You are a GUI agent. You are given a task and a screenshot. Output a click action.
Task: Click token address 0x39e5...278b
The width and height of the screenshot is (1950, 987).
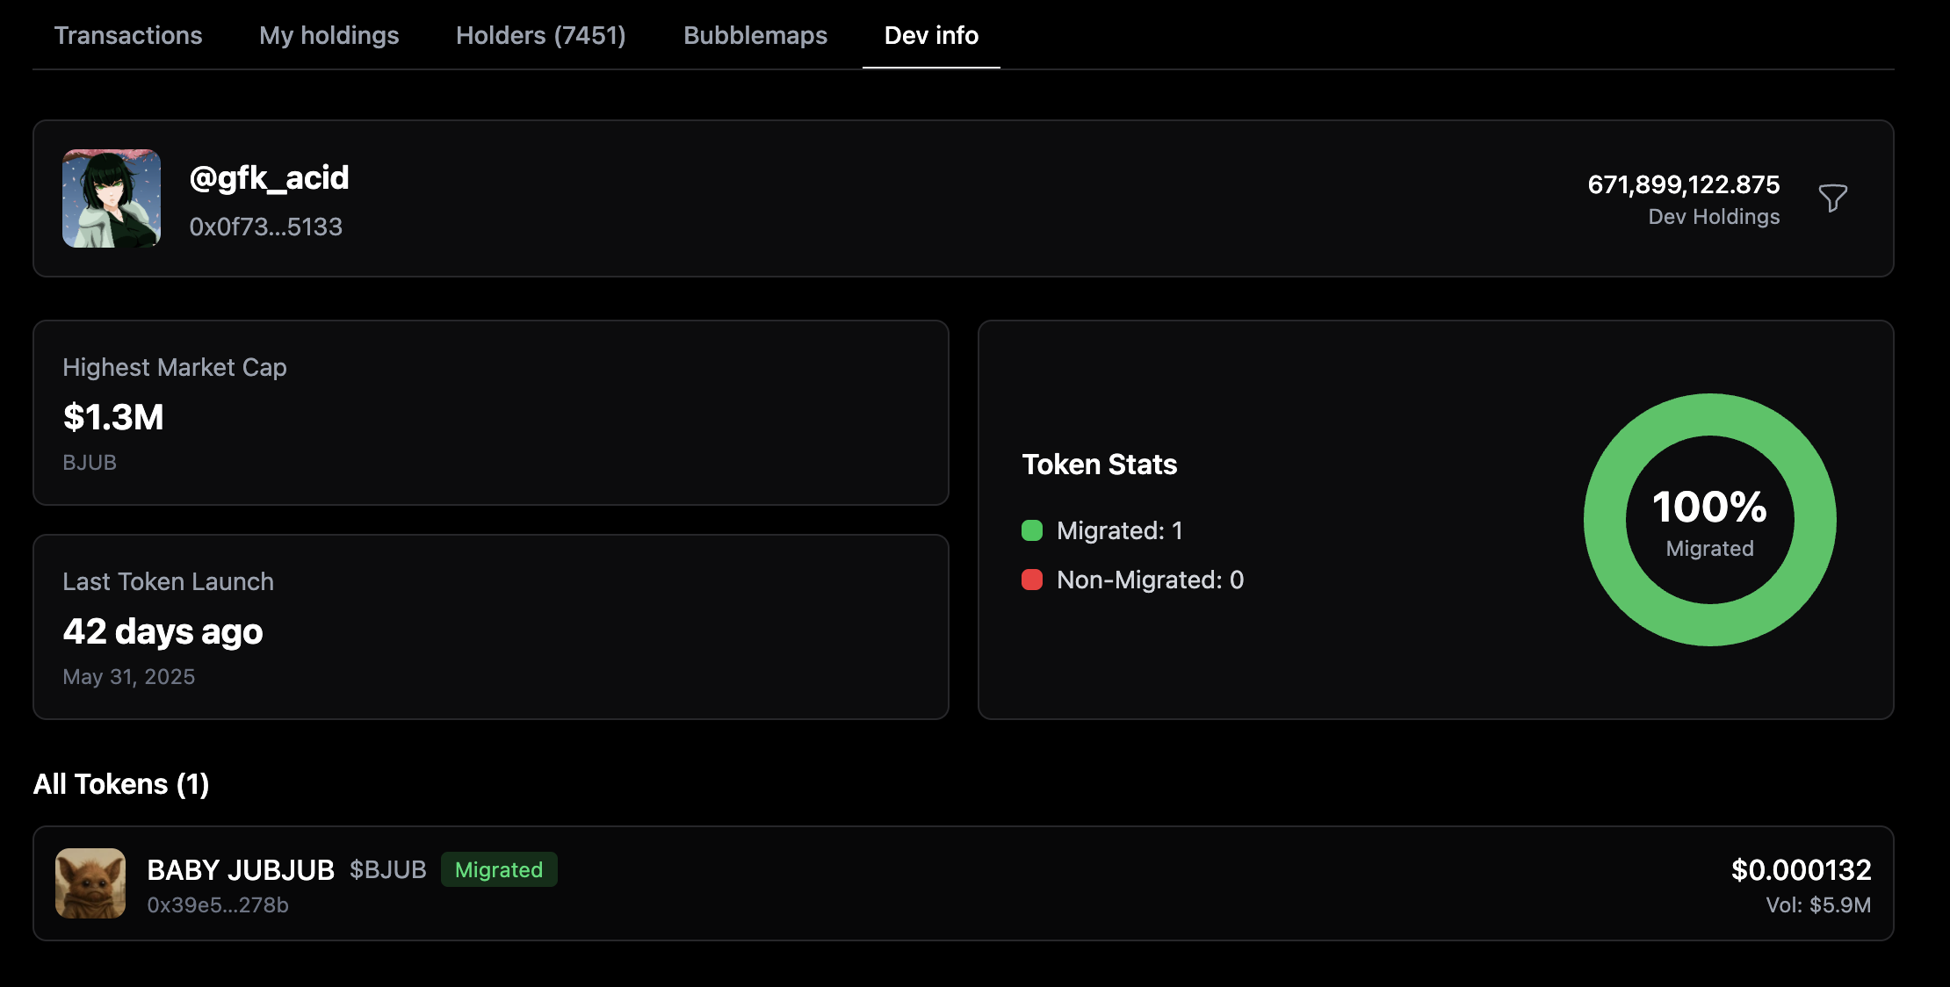[x=218, y=905]
